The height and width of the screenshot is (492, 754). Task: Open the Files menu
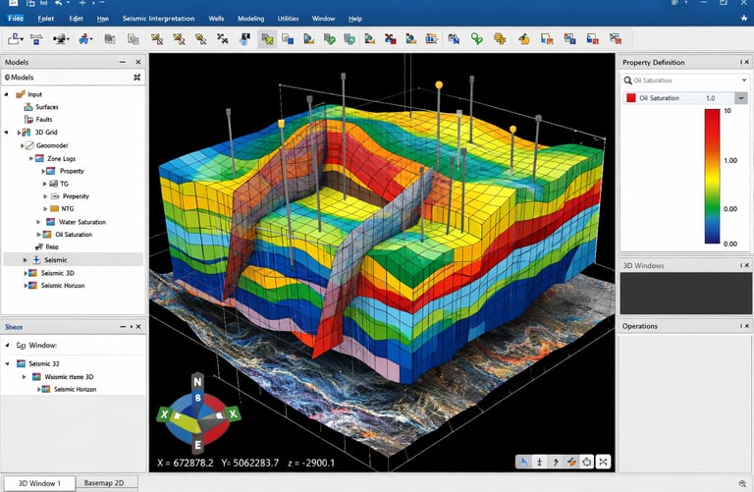coord(16,19)
